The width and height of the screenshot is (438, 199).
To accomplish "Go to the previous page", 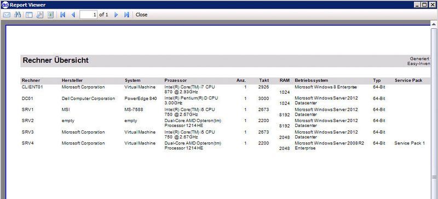I will tap(73, 15).
